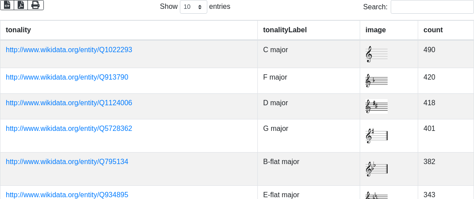474x199 pixels.
Task: Open the D major key signature image
Action: coord(376,107)
